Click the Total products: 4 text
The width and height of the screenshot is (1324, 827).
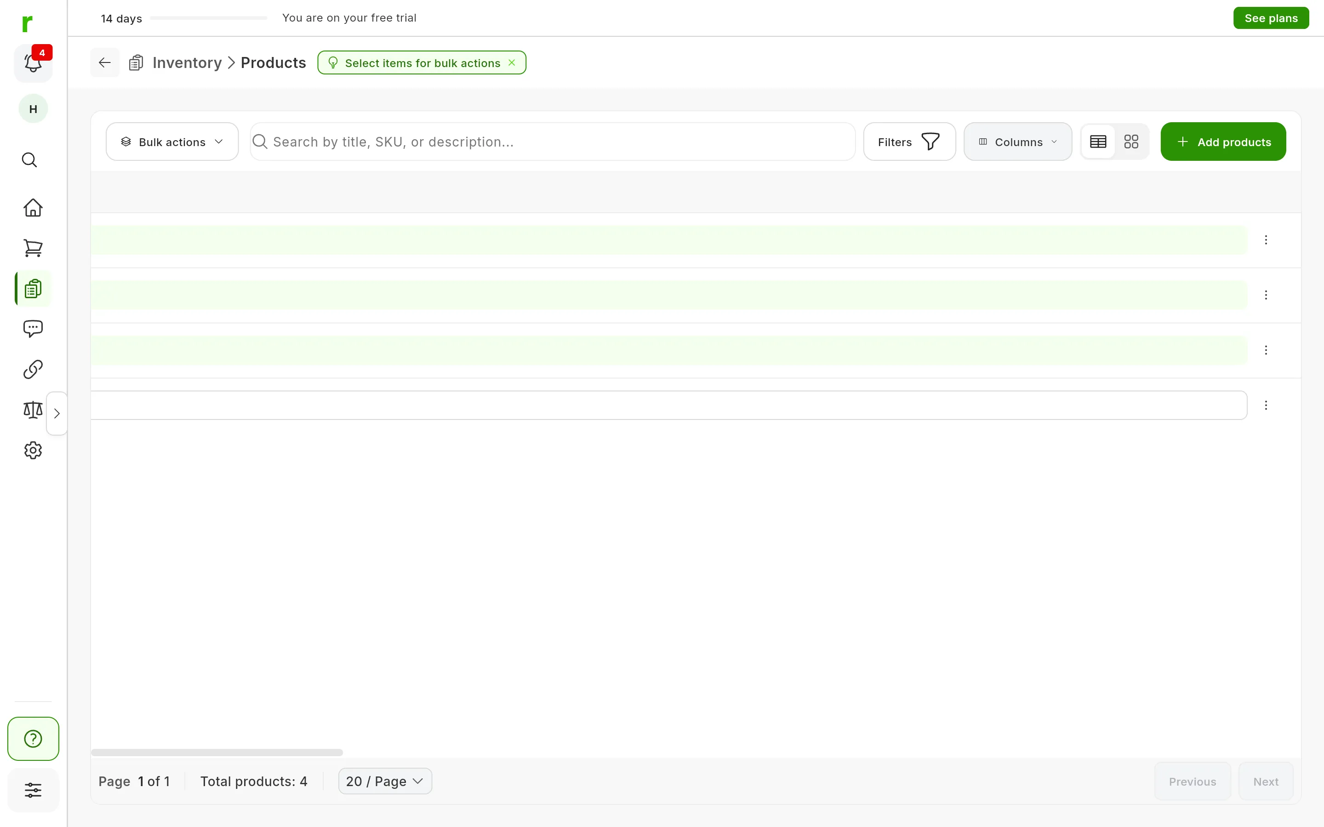pos(254,781)
